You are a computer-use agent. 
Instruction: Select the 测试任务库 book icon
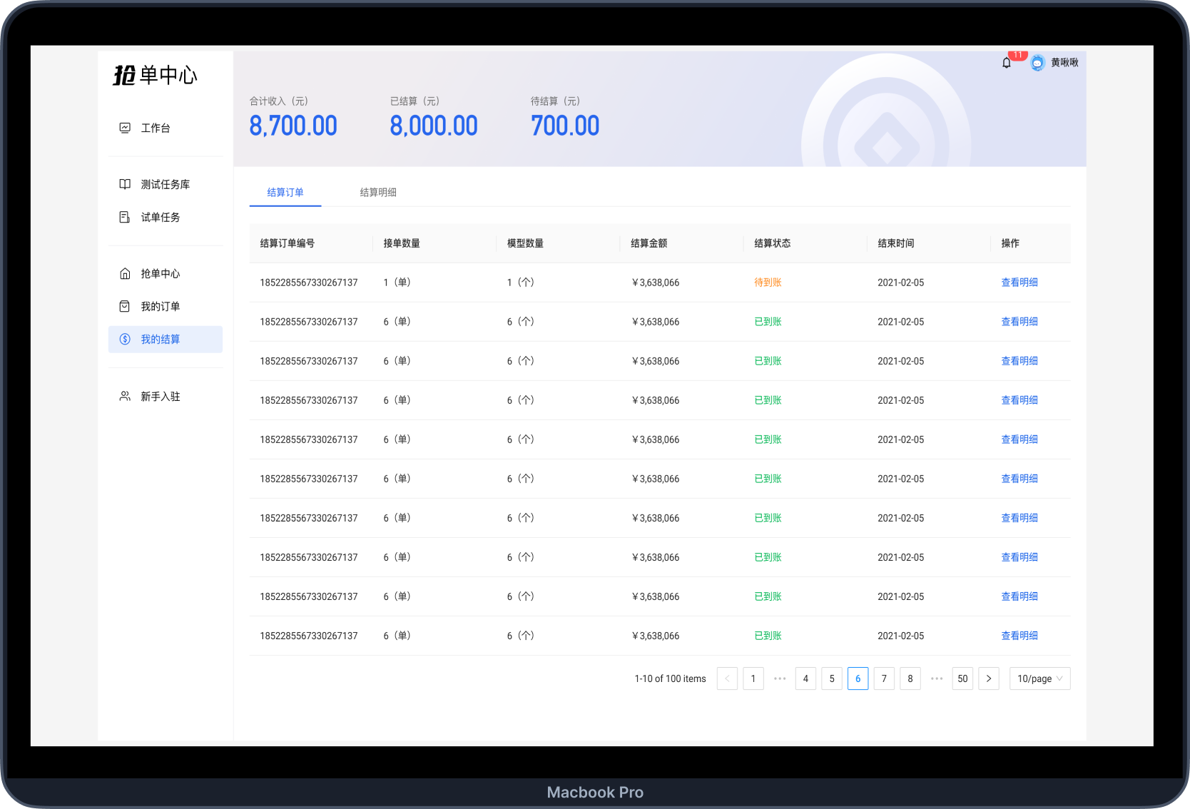pos(125,184)
